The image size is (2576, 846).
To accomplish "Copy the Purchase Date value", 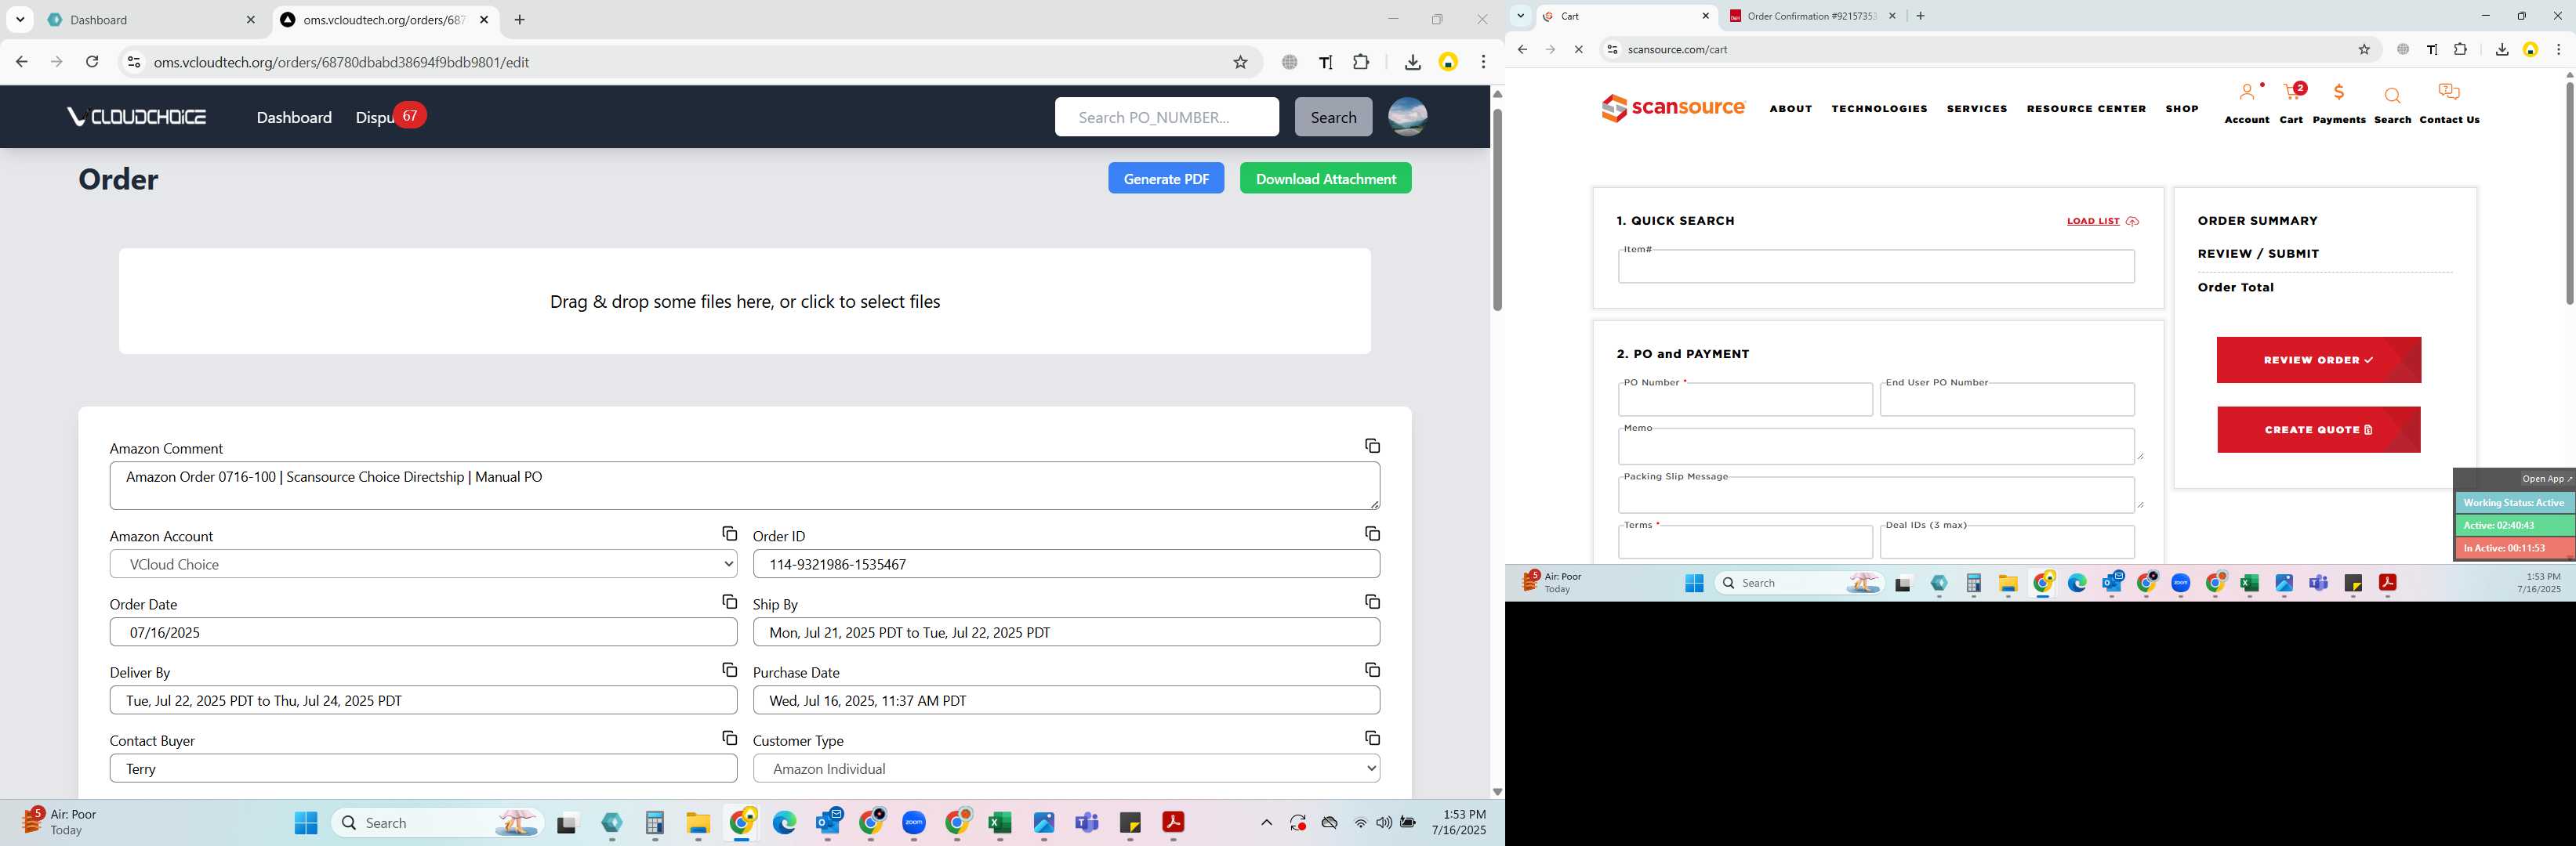I will coord(1372,669).
